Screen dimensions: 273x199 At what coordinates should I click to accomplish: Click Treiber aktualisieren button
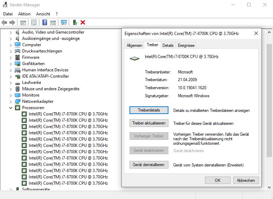point(149,123)
